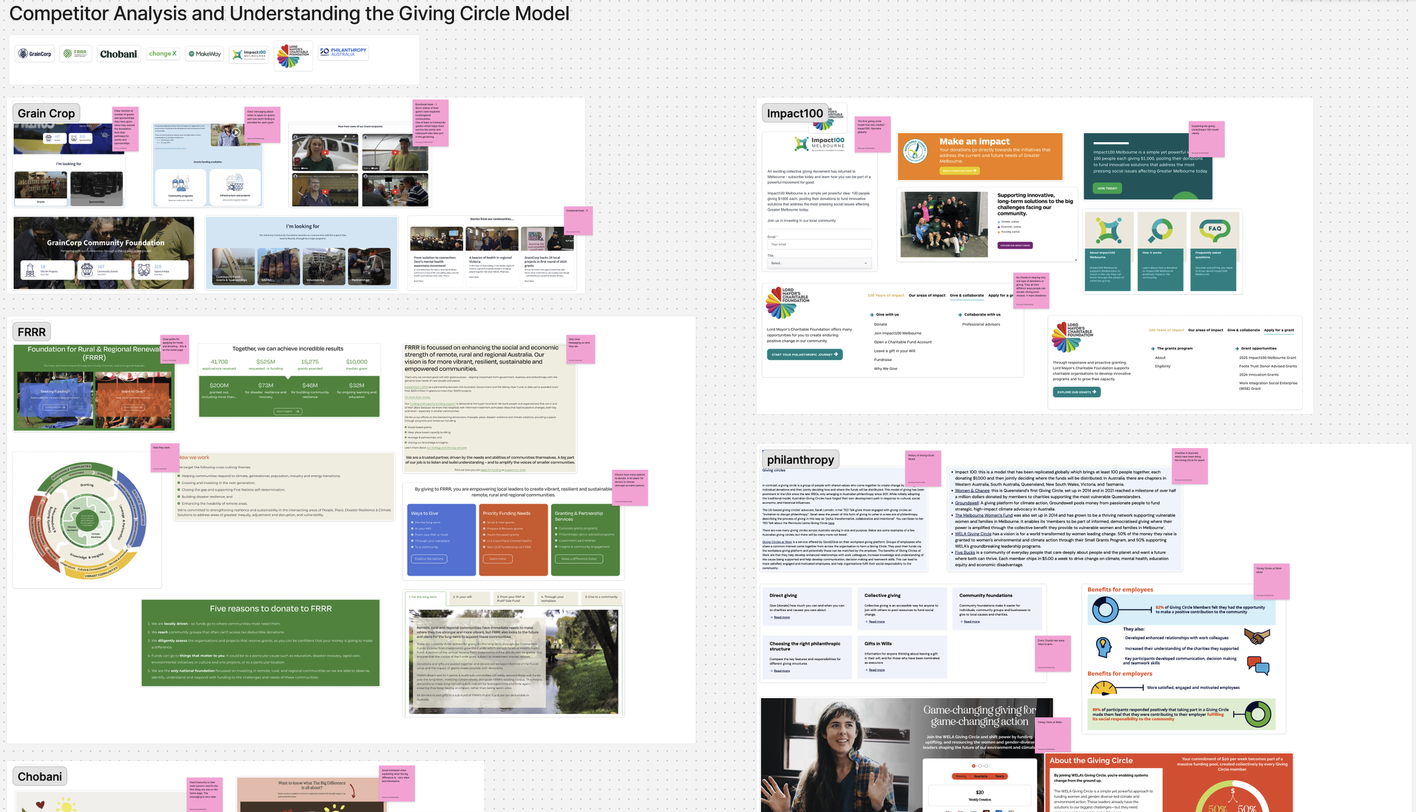The image size is (1416, 812).
Task: Click the Silo Art thumbnail in I'm looking for
Action: (279, 266)
